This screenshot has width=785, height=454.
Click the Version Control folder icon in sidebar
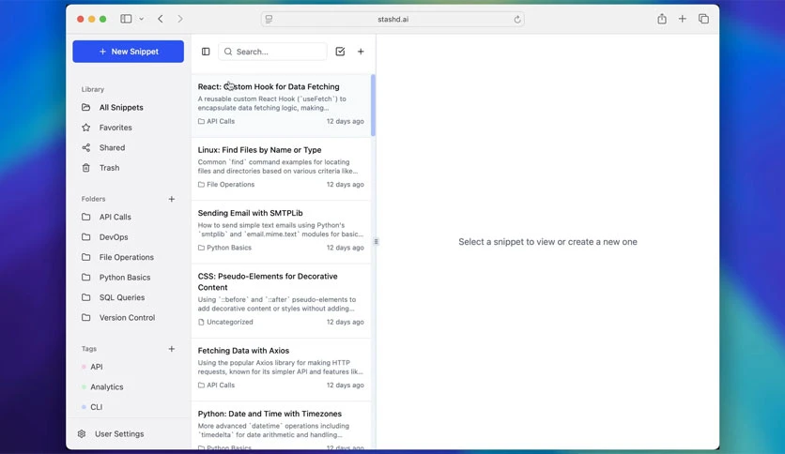pos(86,317)
